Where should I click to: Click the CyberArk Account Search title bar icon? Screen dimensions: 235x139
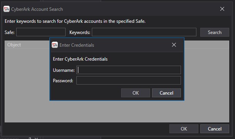pos(7,9)
